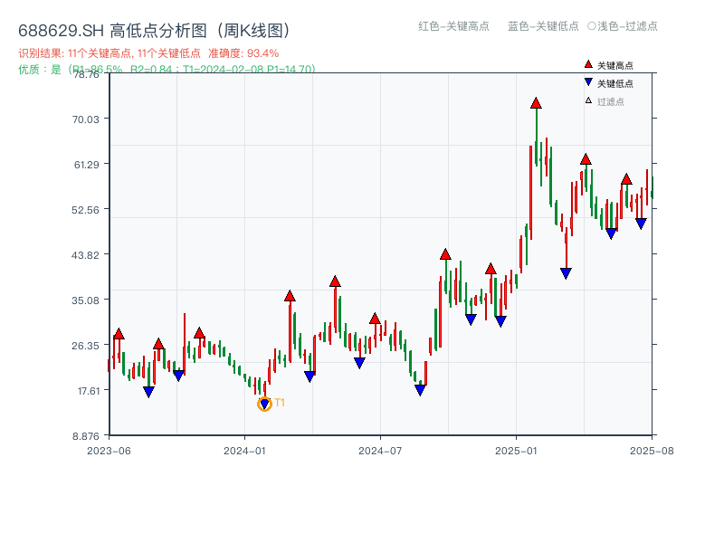724x543 pixels.
Task: Select the red 关键高点 triangle icon in legend
Action: tap(587, 64)
